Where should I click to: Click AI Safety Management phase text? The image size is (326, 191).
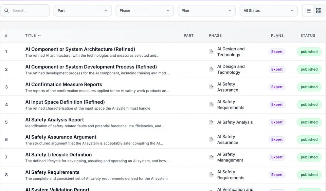coord(230,157)
